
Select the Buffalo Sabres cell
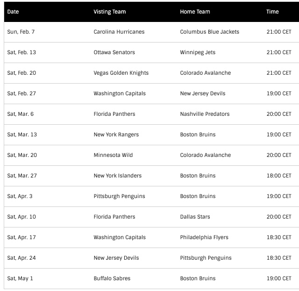point(112,278)
